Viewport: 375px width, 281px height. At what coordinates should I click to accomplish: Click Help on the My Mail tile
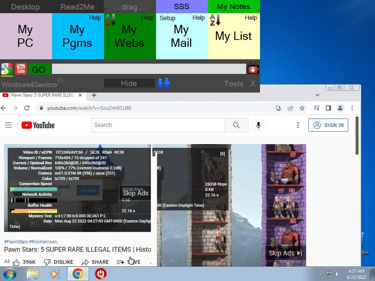tap(198, 18)
